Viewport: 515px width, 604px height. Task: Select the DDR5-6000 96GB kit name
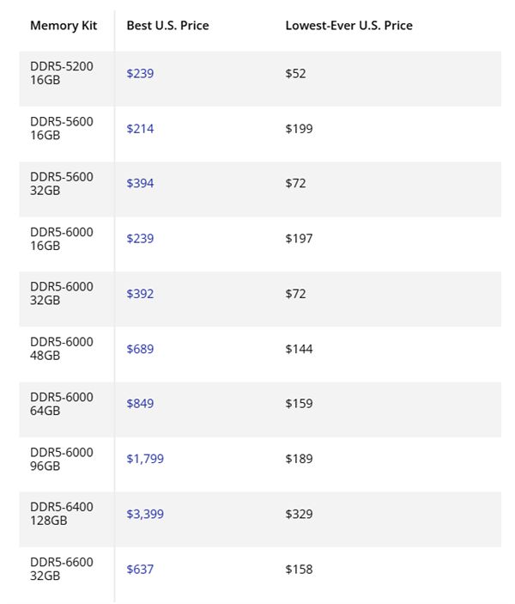(62, 459)
